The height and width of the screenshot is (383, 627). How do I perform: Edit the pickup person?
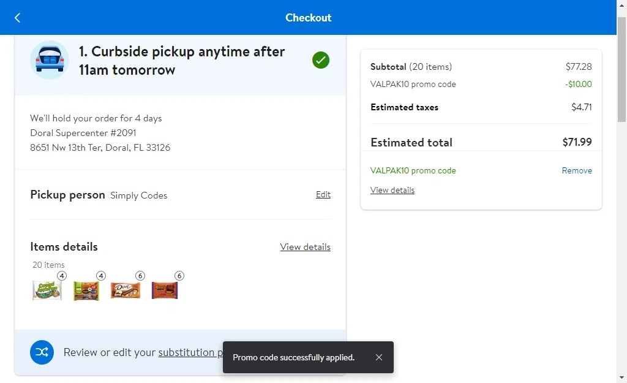coord(323,194)
